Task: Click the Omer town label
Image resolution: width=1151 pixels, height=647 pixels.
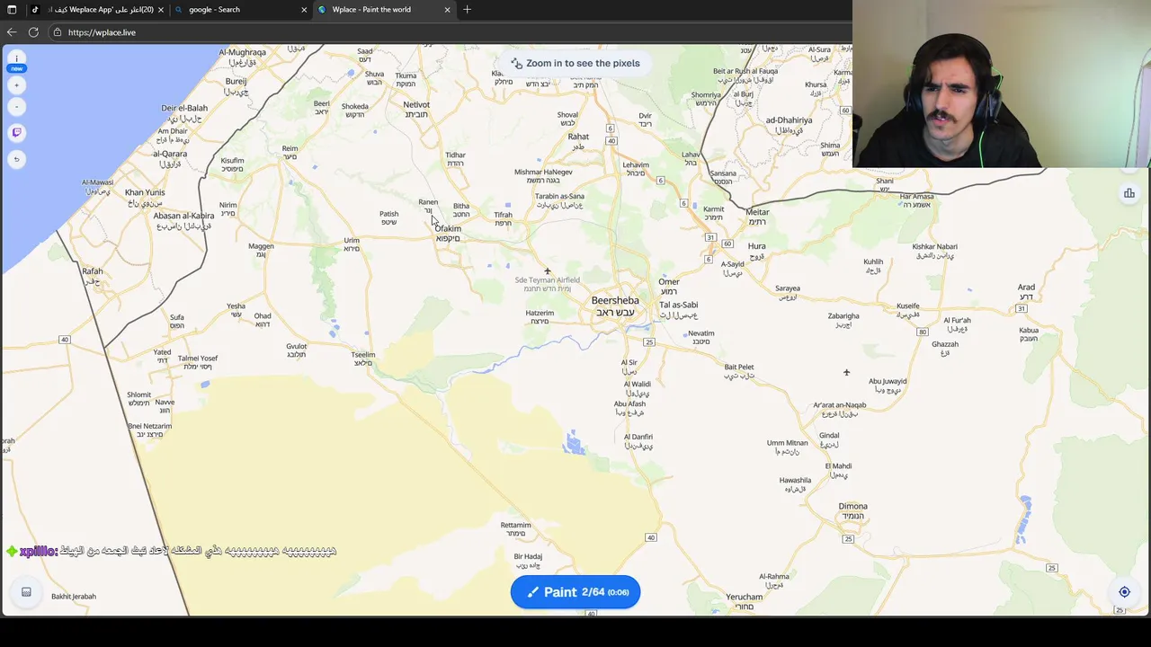Action: coord(668,286)
